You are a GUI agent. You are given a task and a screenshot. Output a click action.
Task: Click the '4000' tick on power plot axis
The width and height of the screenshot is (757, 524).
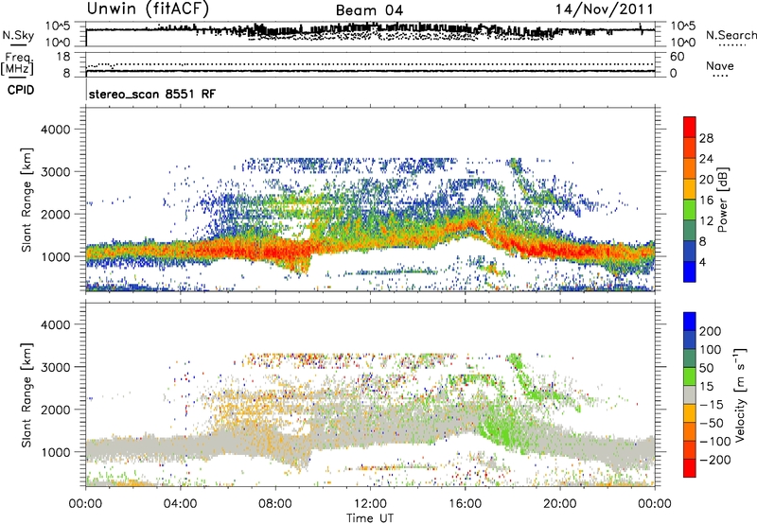(55, 130)
